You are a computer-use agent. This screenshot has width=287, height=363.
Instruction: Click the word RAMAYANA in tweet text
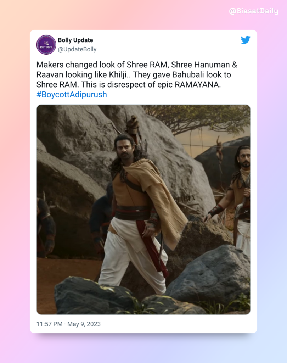click(197, 84)
